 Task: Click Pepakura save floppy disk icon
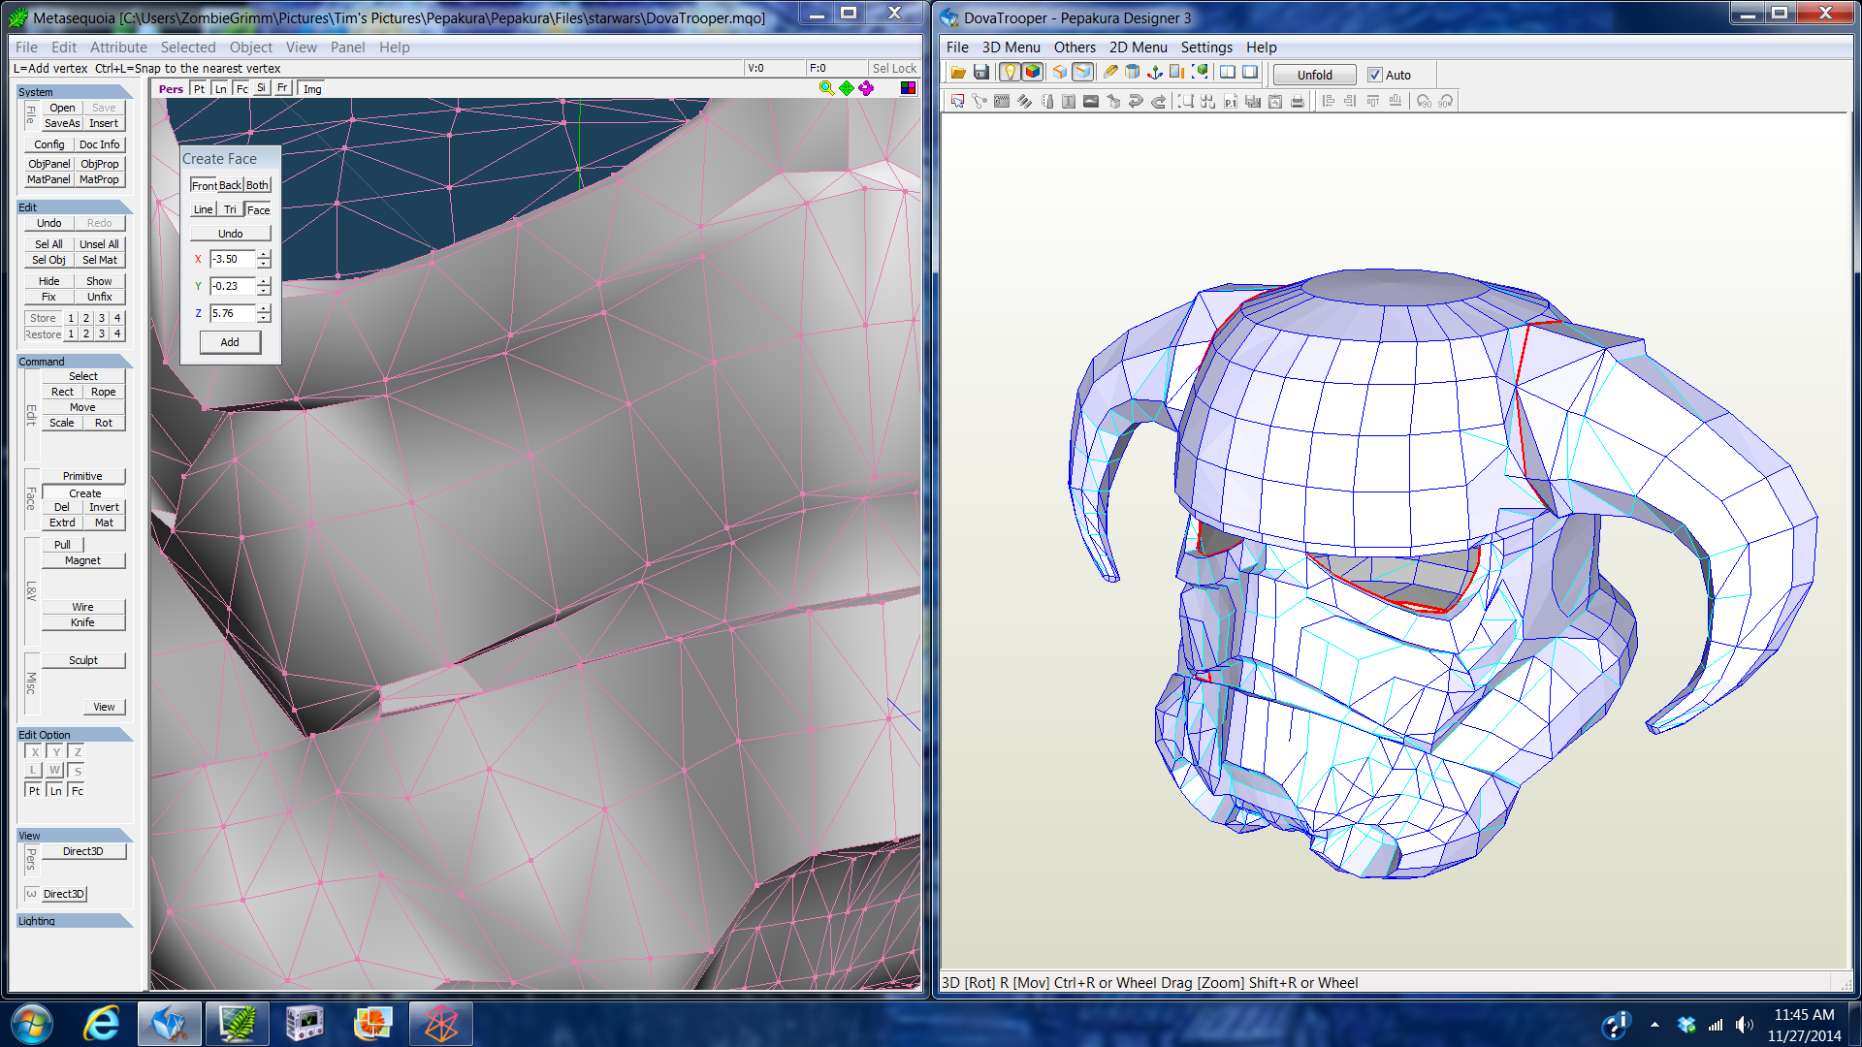[x=981, y=72]
